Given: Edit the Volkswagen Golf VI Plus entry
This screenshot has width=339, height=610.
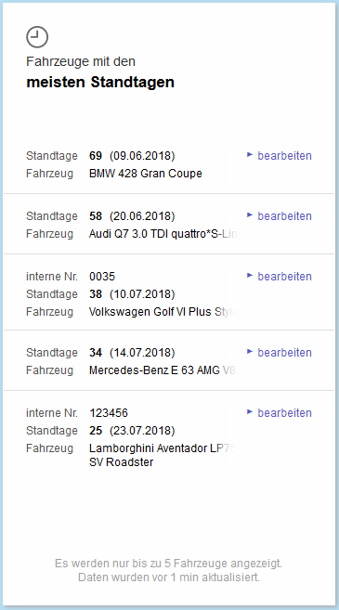Looking at the screenshot, I should [x=284, y=276].
